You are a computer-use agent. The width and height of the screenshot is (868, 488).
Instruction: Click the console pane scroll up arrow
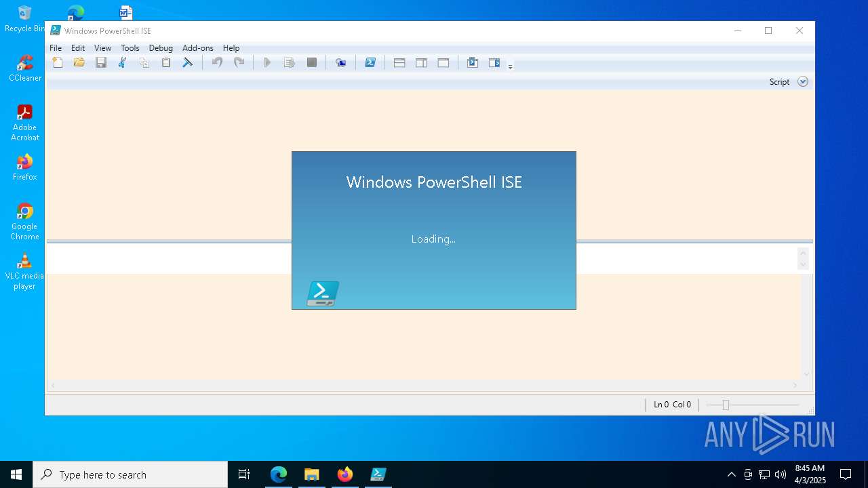pyautogui.click(x=804, y=253)
